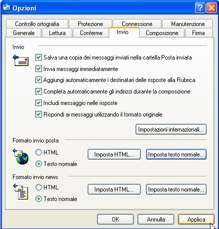Click the news documents icon beside Formato invio news
Image resolution: width=219 pixels, height=229 pixels.
20,191
